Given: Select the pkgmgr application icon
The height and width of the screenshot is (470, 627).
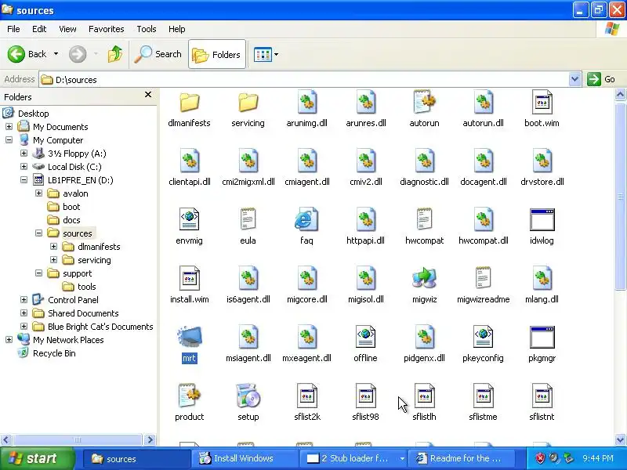Looking at the screenshot, I should (542, 337).
